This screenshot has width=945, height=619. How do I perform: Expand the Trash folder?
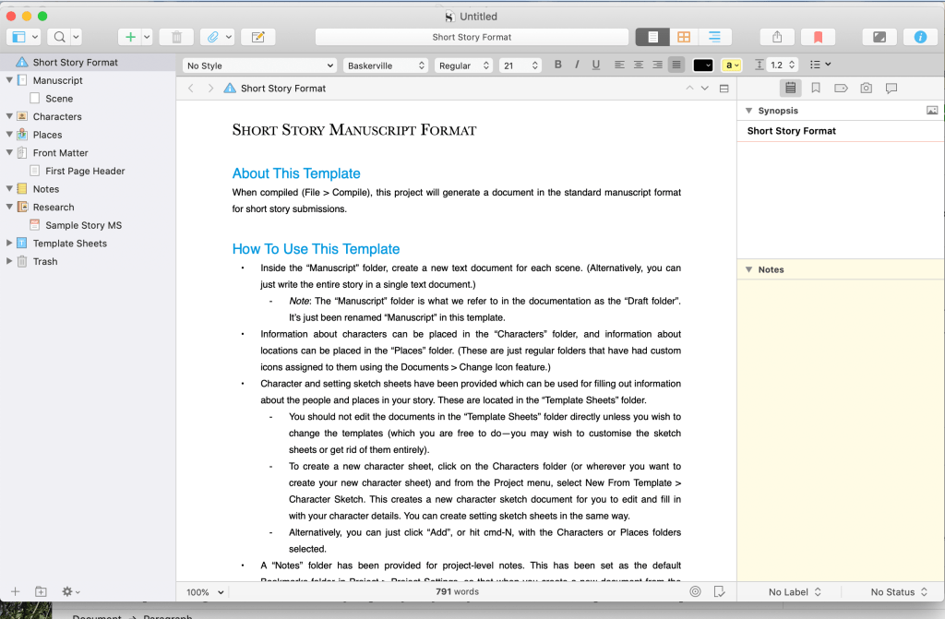[9, 260]
